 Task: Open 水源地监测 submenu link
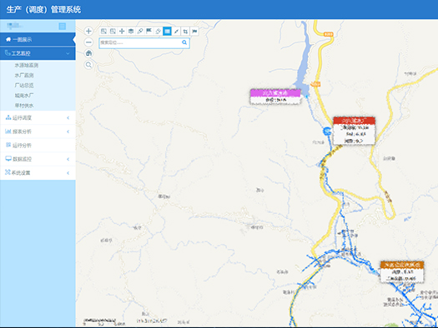26,65
